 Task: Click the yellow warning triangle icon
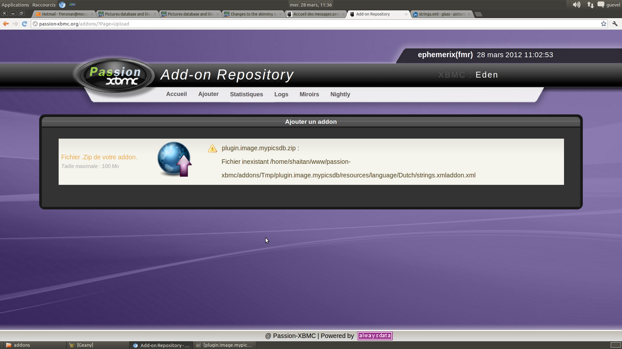pos(213,148)
